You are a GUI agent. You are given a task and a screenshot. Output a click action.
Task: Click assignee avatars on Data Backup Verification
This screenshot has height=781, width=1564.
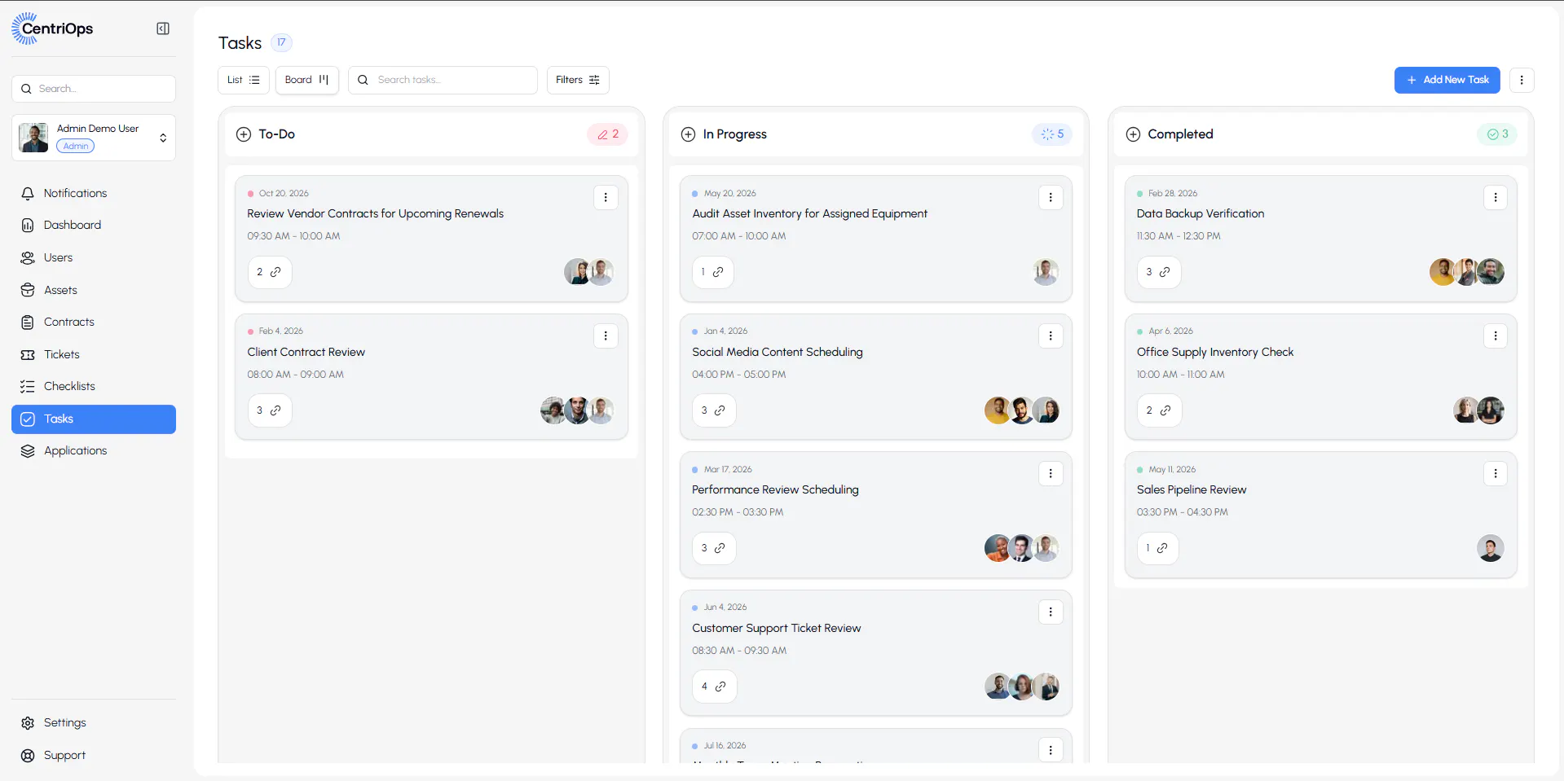tap(1467, 272)
